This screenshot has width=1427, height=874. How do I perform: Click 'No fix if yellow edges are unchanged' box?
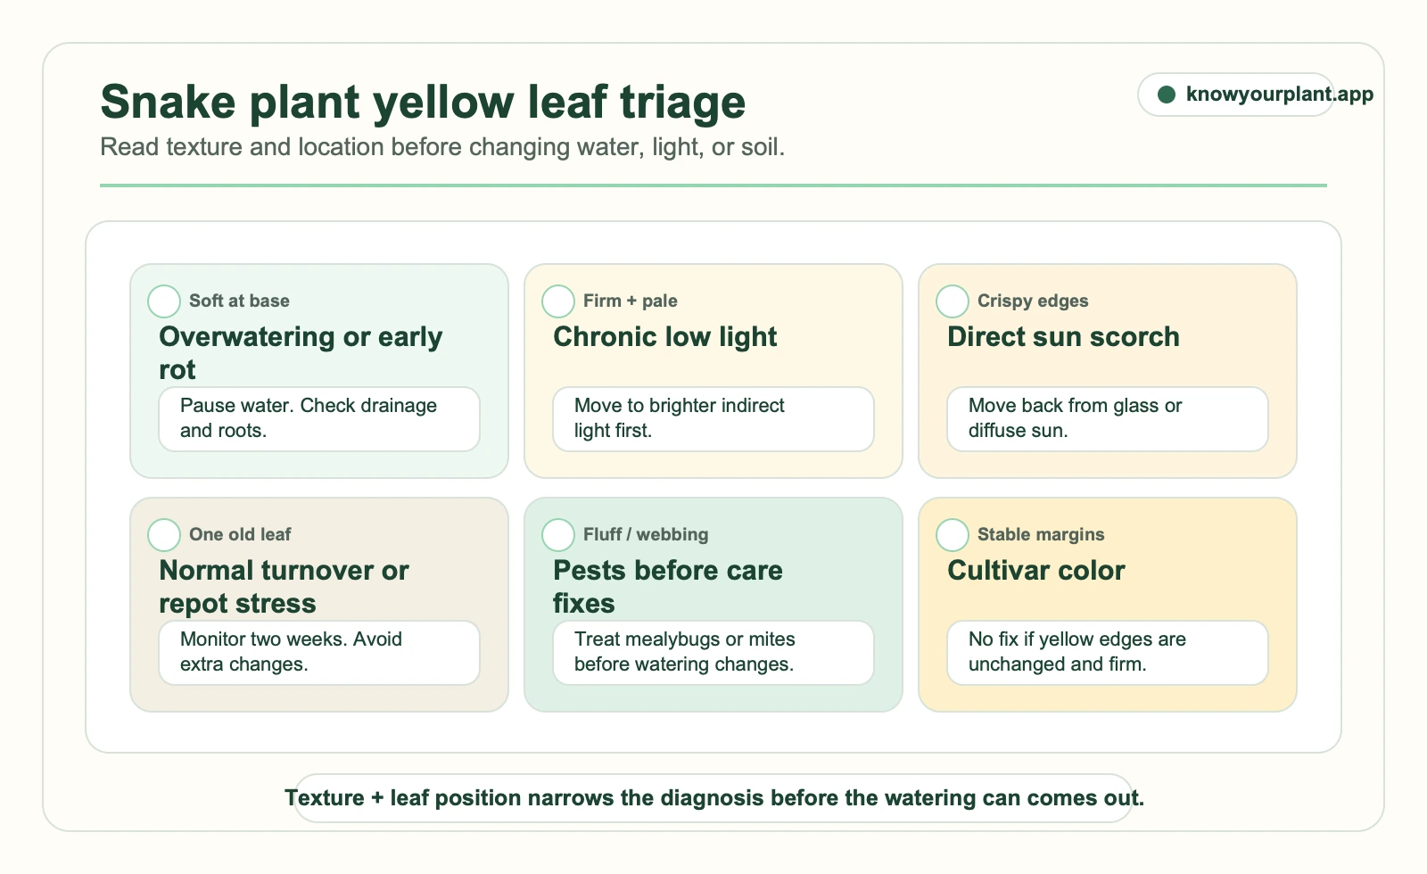1108,653
